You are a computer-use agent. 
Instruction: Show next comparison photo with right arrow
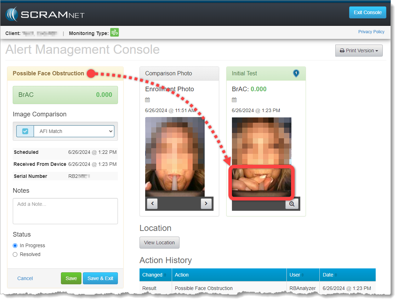pos(206,204)
